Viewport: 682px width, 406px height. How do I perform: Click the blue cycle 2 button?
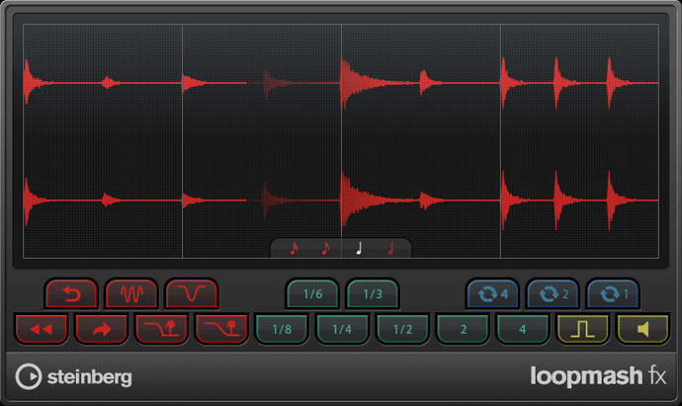[x=553, y=294]
